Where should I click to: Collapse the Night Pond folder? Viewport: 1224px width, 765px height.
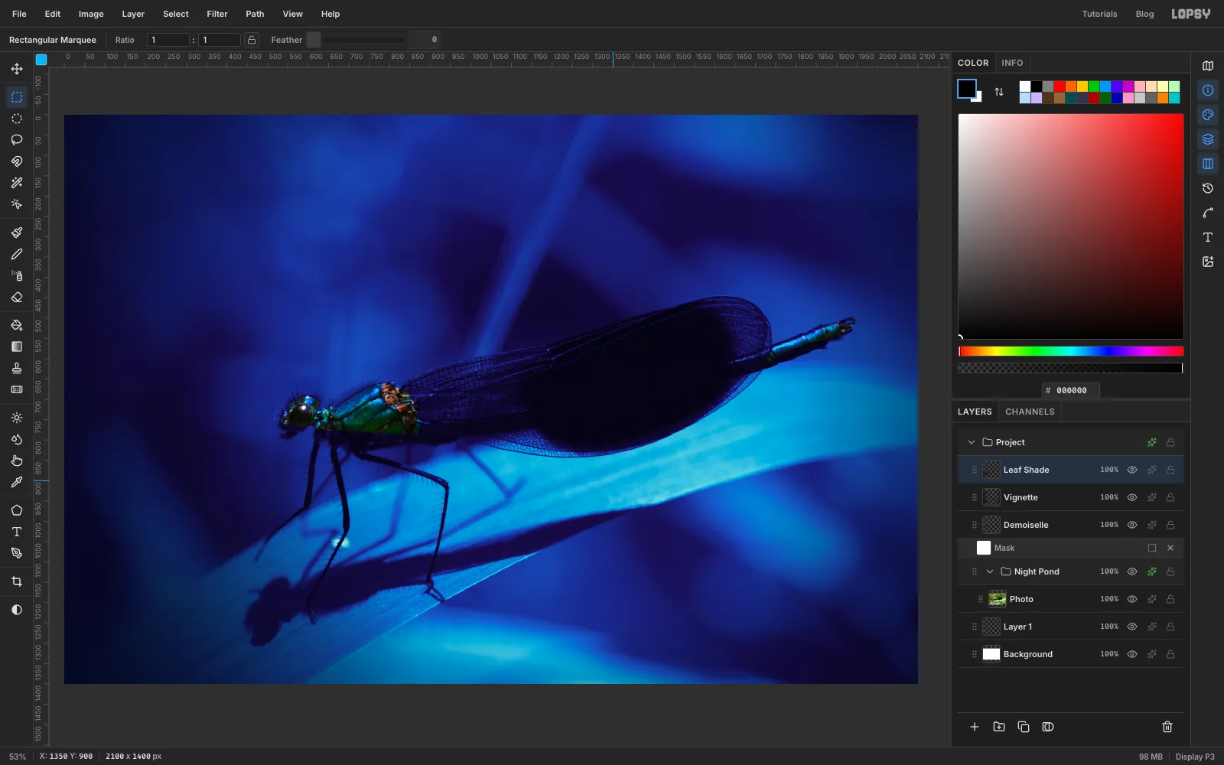coord(990,571)
